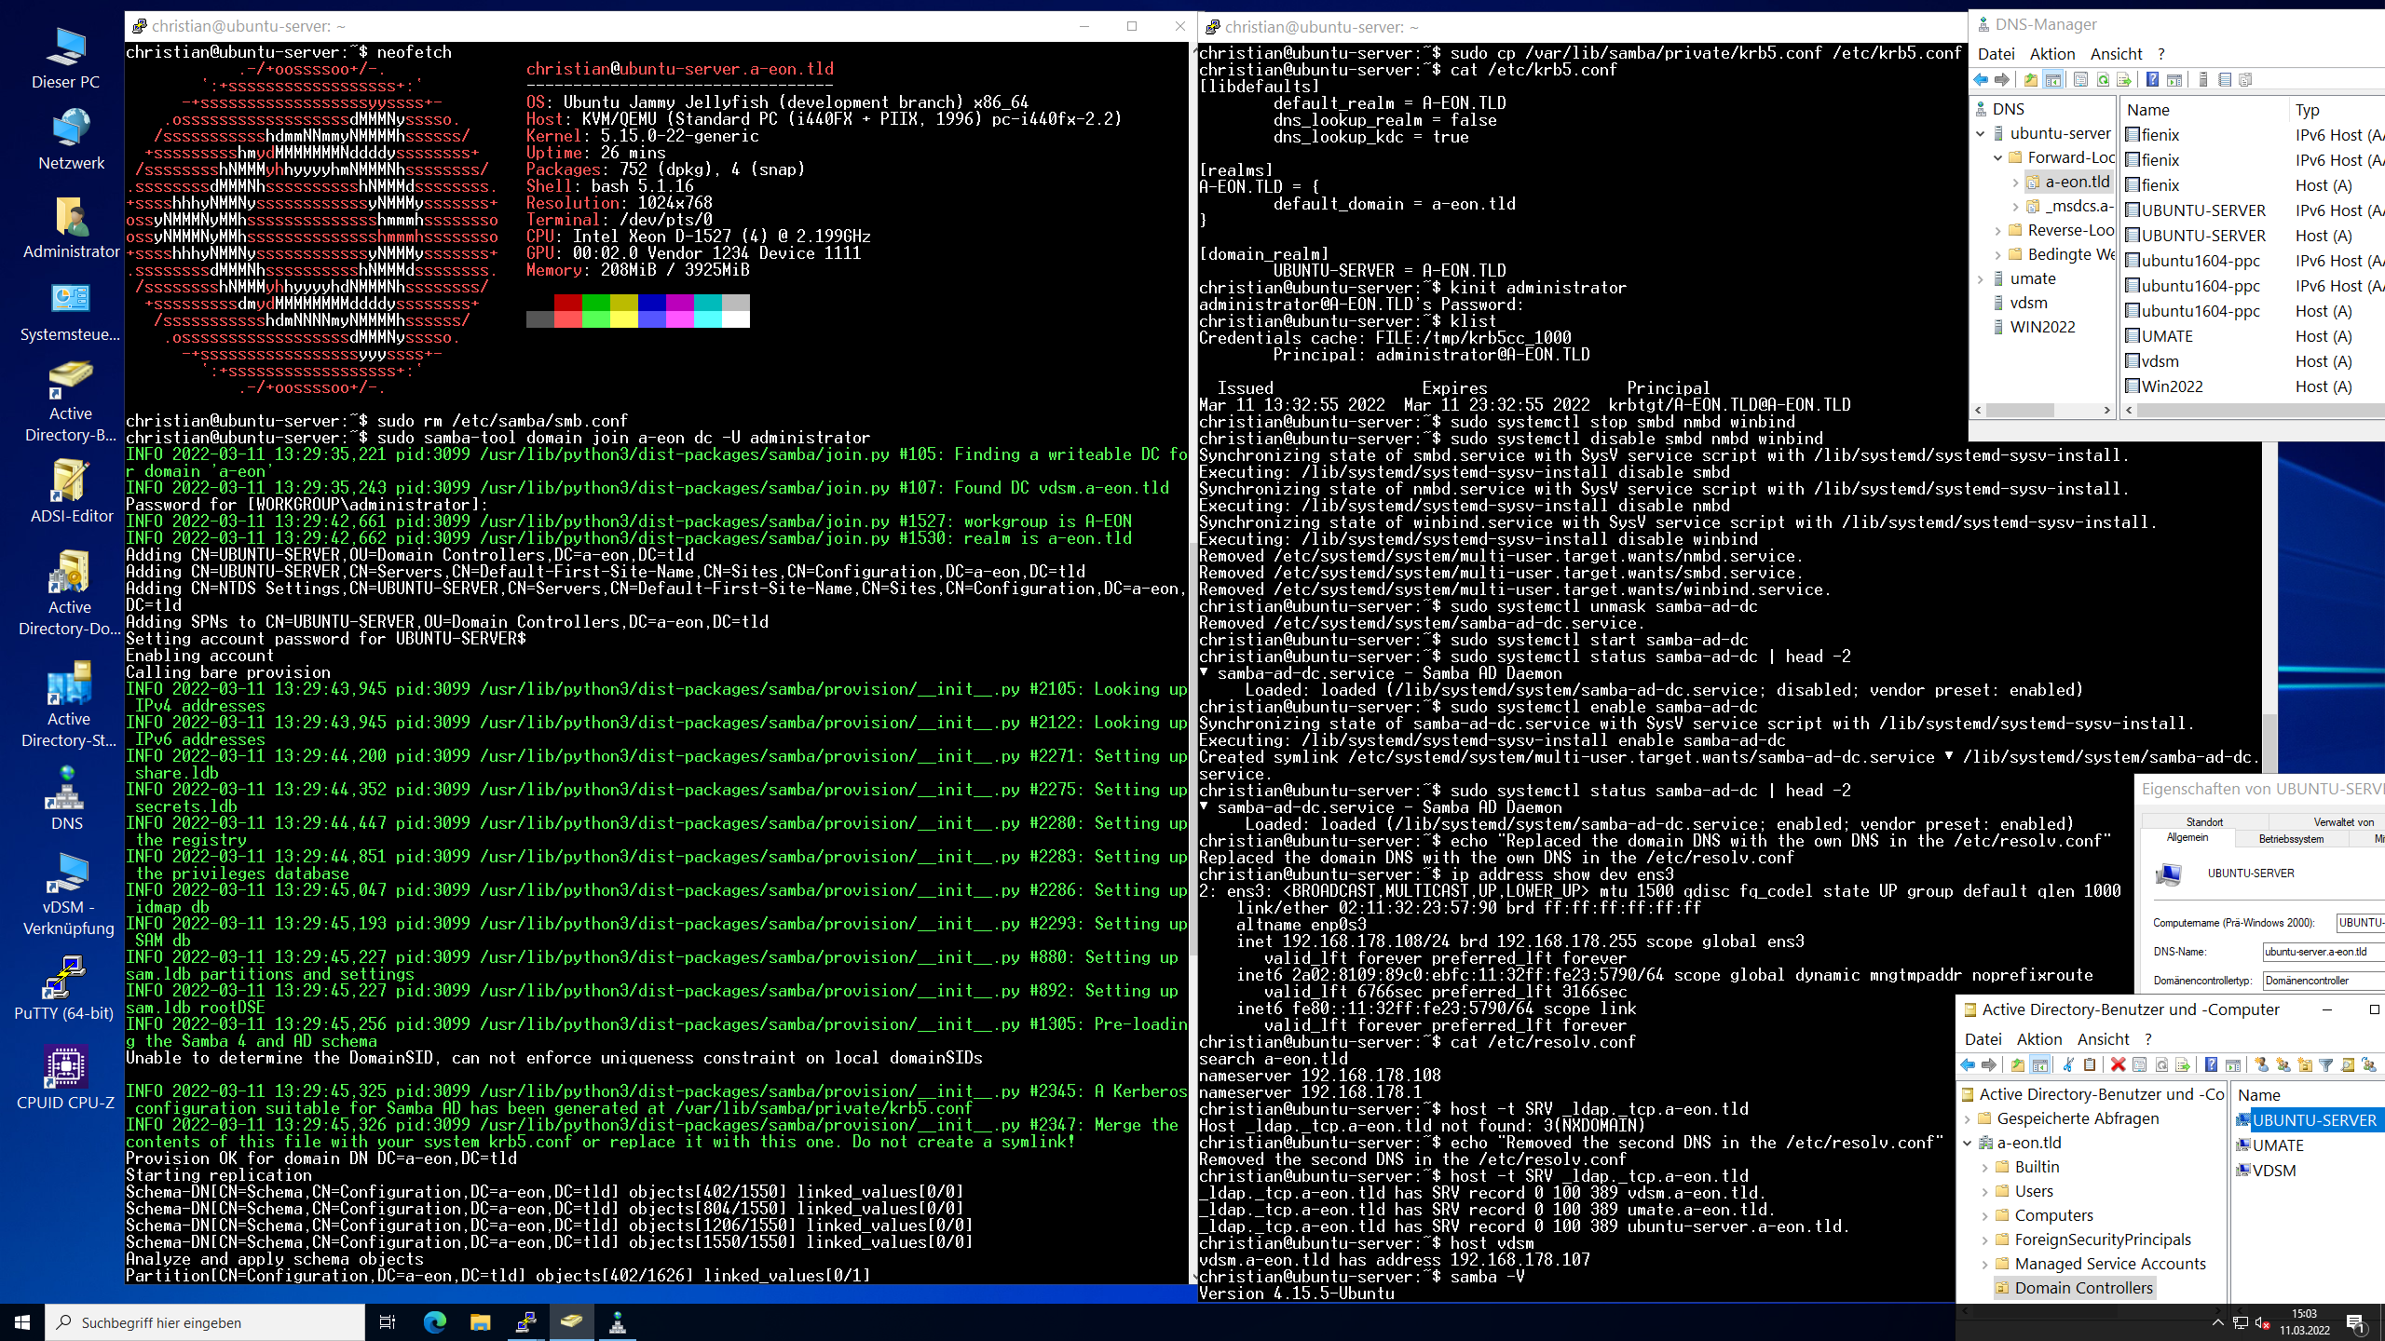The image size is (2385, 1341).
Task: Open Aktion menu in DNS-Manager
Action: point(2052,54)
